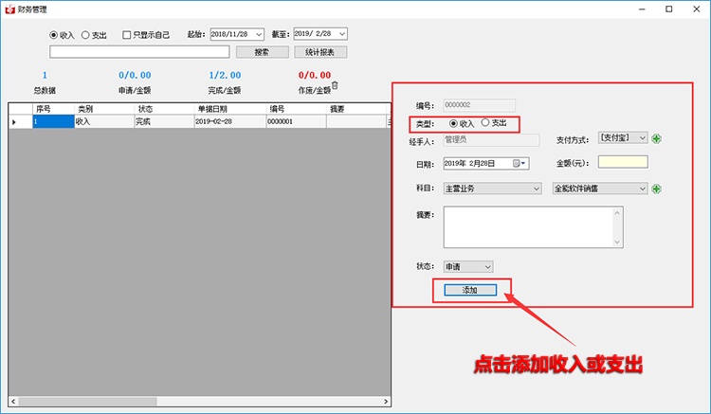
Task: Open the calendar picker in 日期 field
Action: (x=518, y=163)
